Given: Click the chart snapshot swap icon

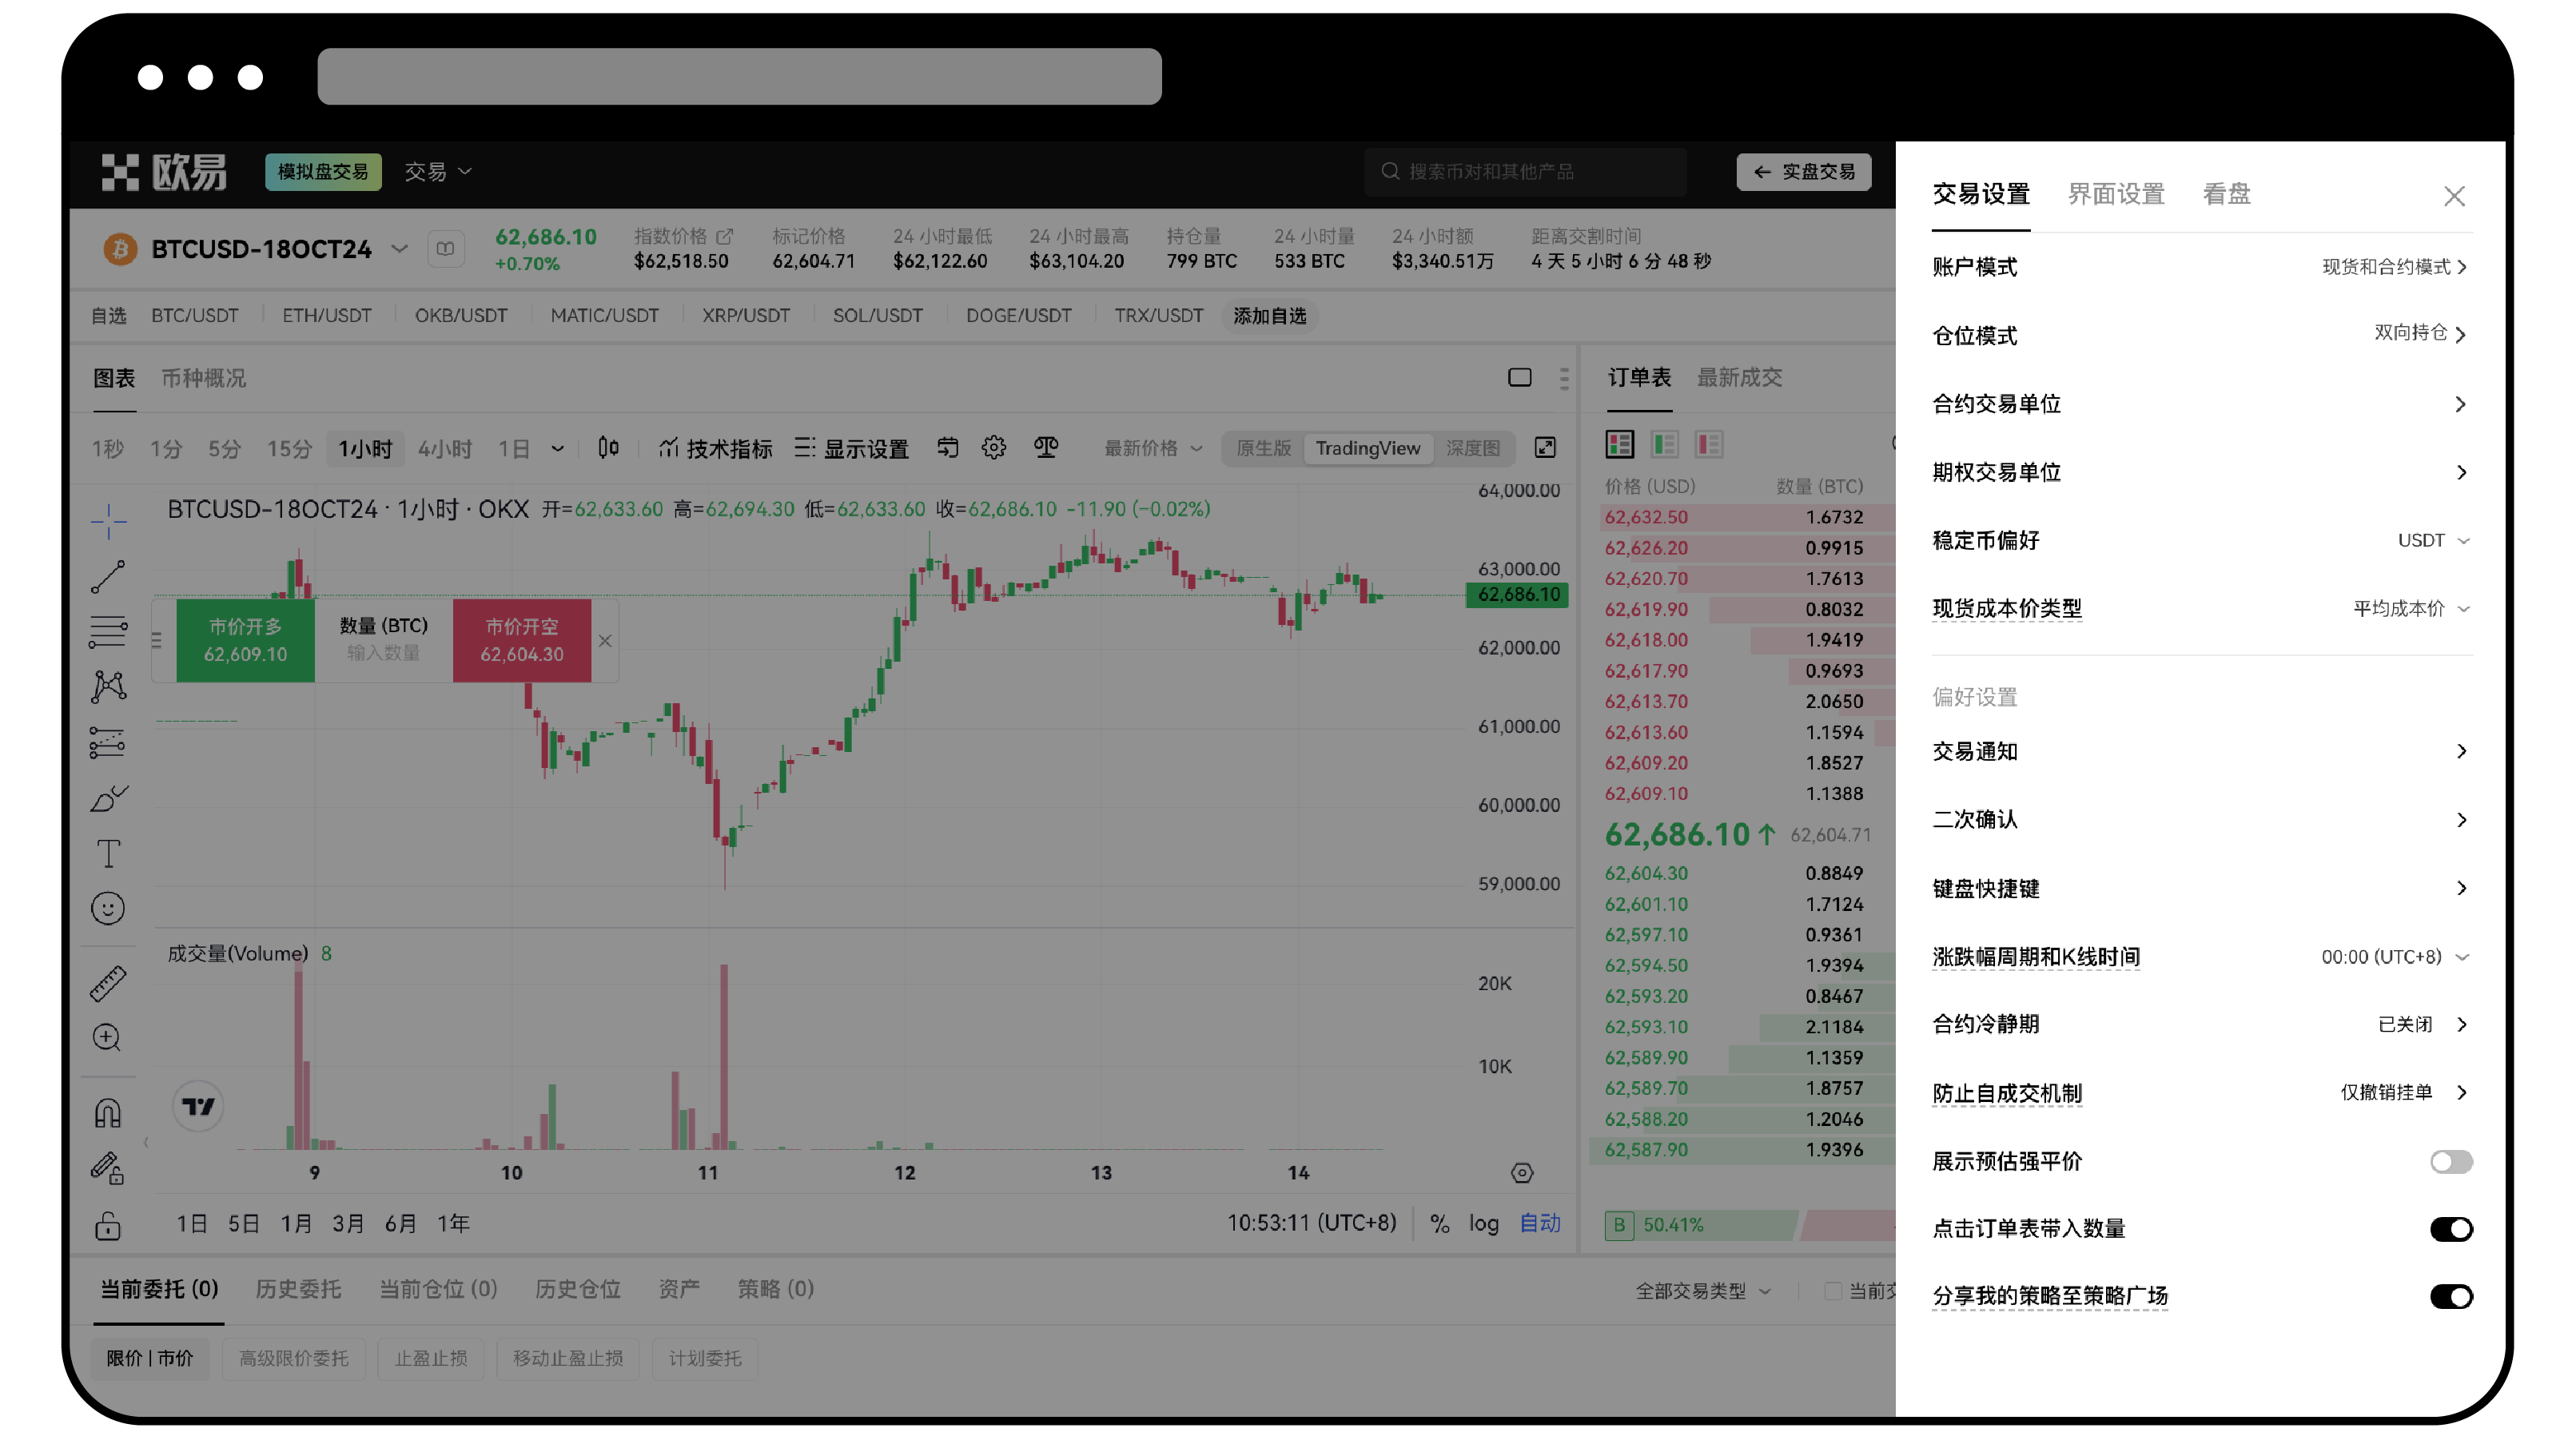Looking at the screenshot, I should pyautogui.click(x=947, y=448).
